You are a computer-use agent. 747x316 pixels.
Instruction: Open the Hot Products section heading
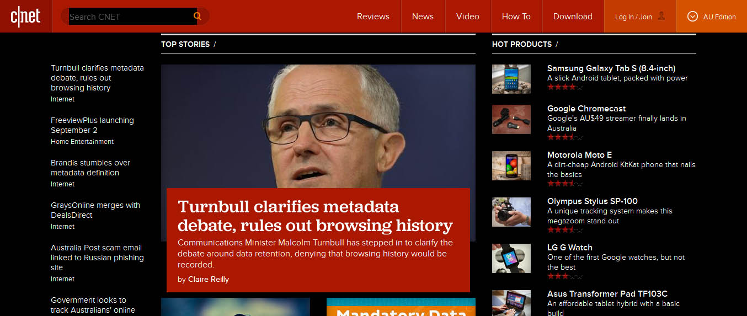(x=522, y=44)
